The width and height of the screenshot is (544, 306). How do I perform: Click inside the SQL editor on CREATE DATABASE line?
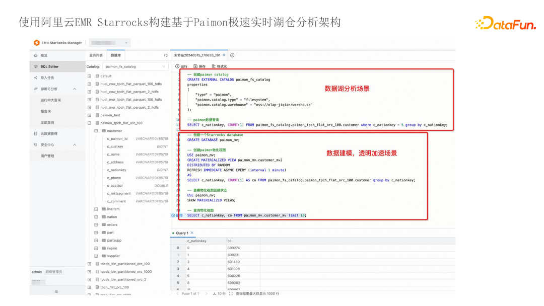pyautogui.click(x=214, y=140)
